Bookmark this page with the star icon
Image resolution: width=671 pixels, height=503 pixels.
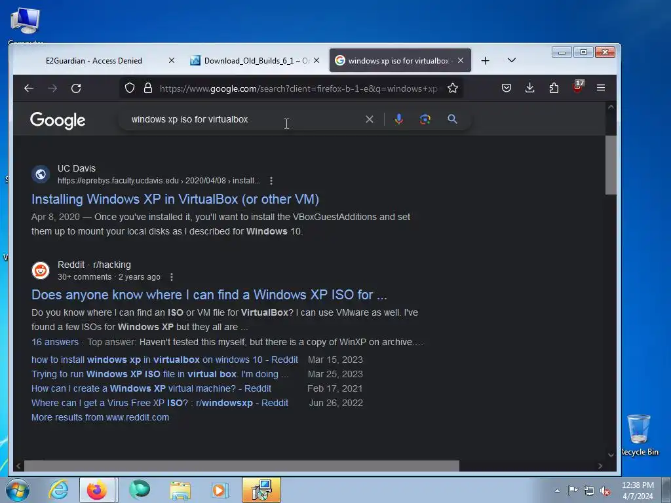point(453,88)
